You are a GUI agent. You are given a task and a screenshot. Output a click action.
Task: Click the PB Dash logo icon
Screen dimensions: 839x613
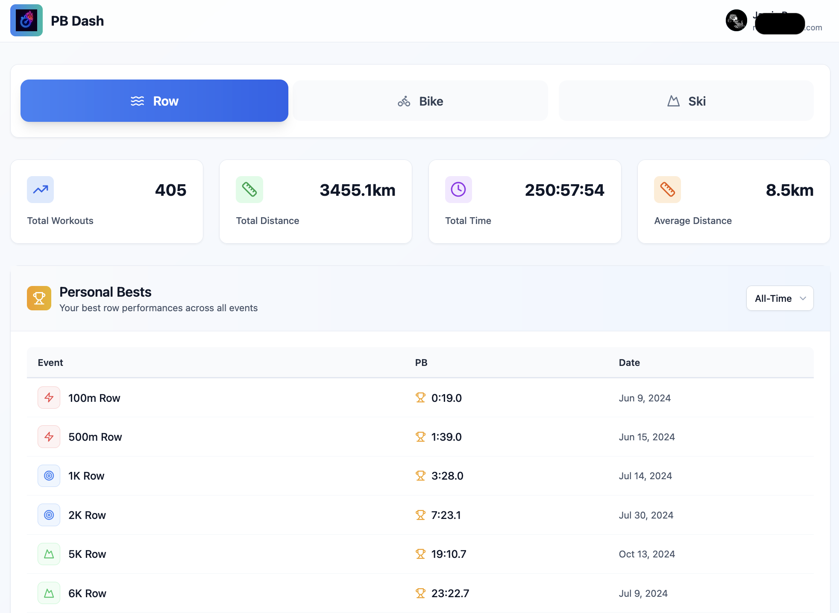tap(26, 20)
